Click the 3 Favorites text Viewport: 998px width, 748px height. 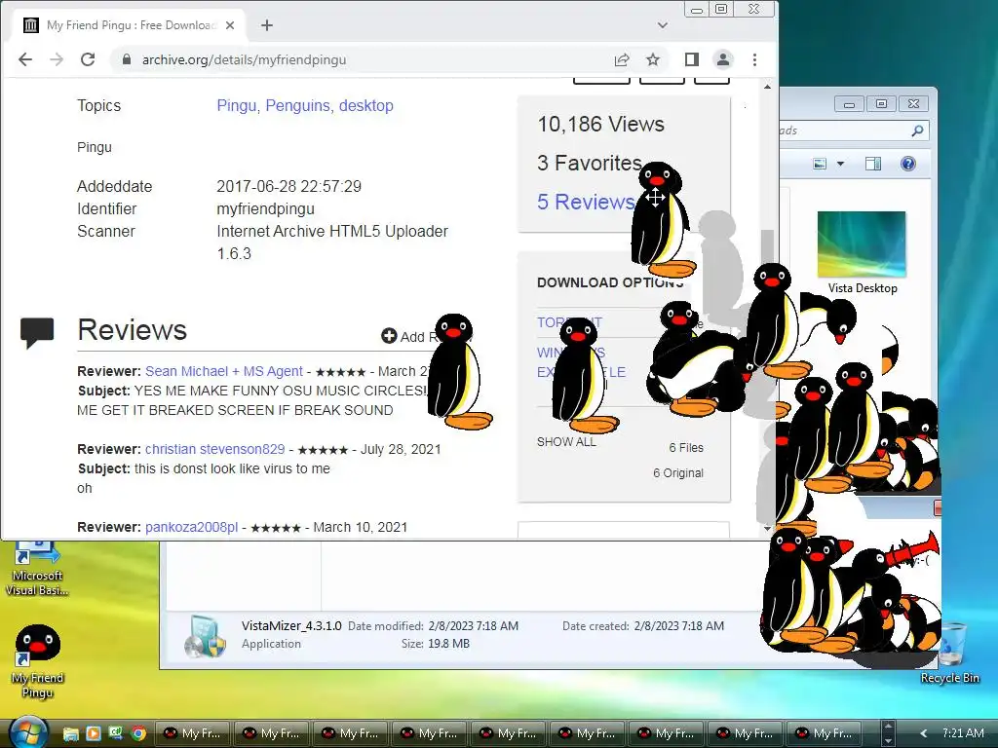590,163
